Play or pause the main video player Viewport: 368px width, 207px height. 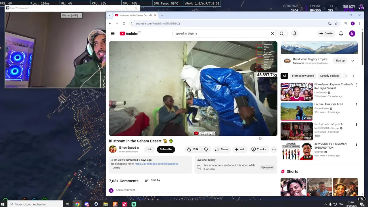(x=193, y=89)
